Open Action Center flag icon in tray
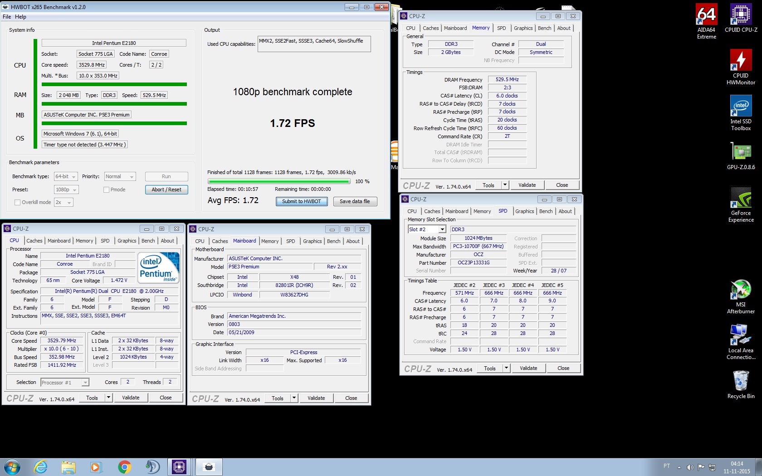The width and height of the screenshot is (762, 476). coord(701,467)
